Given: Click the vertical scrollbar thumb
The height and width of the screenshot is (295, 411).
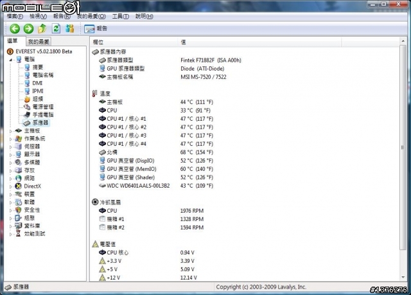Looking at the screenshot, I should (x=403, y=147).
